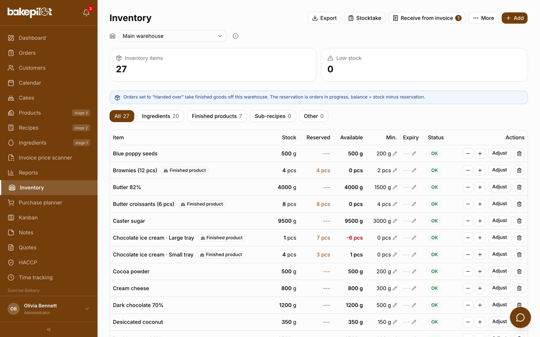Screen dimensions: 540x337
Task: Open the notifications bell
Action: (x=86, y=12)
